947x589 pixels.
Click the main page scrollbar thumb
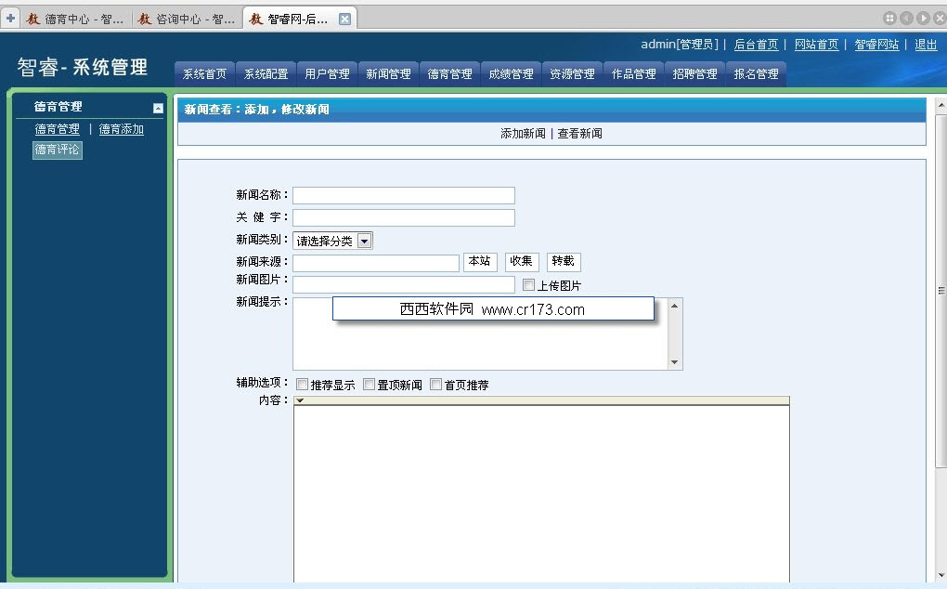click(941, 290)
